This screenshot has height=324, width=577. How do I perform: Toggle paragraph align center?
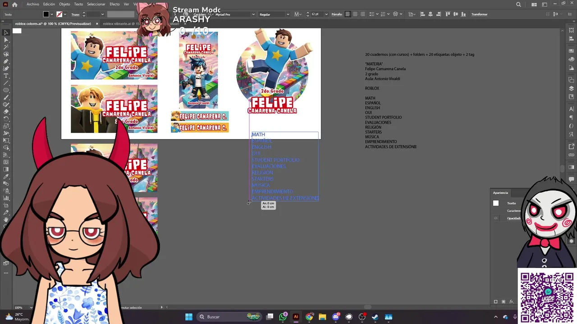pyautogui.click(x=355, y=14)
